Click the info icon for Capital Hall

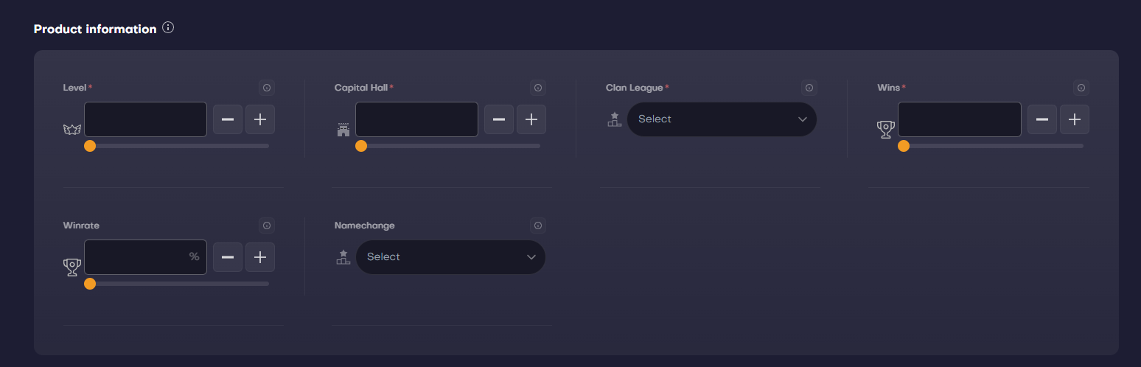point(538,88)
